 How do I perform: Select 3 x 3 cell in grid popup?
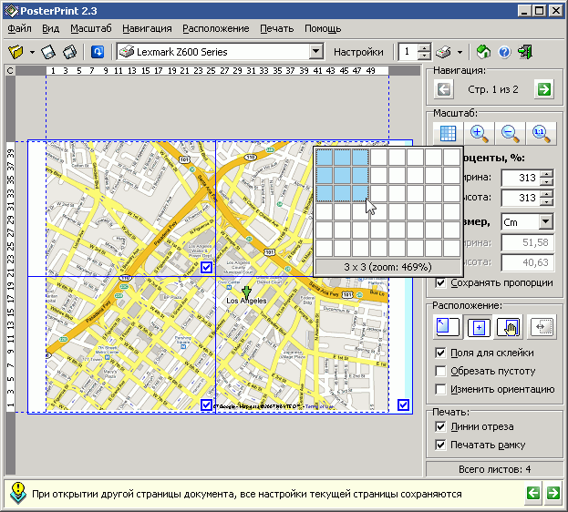360,193
